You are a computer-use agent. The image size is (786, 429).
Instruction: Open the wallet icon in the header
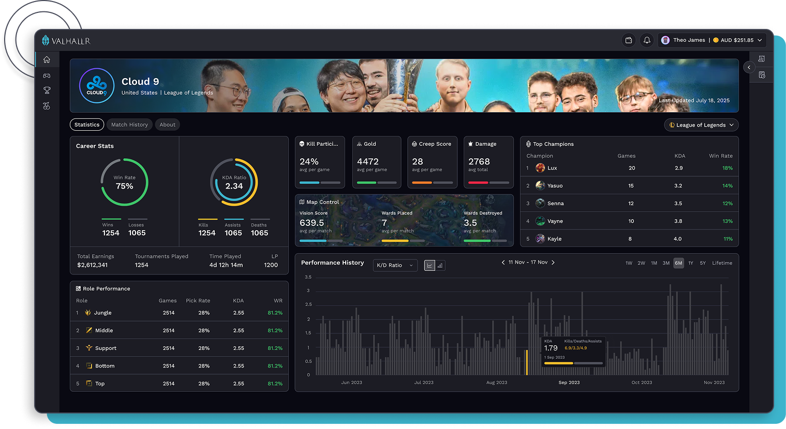point(628,40)
